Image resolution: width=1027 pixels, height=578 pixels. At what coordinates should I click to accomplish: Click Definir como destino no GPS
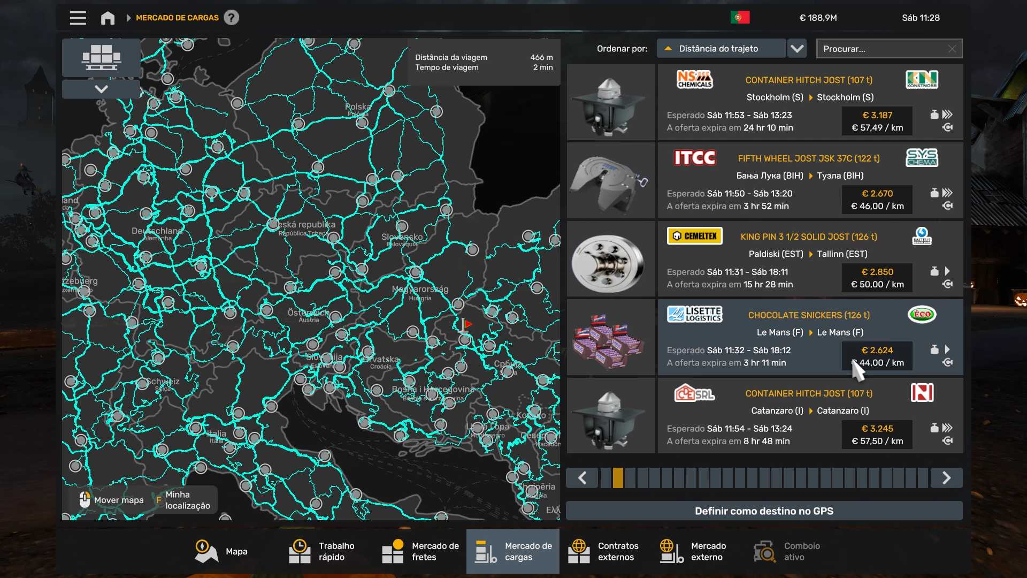[x=764, y=511]
